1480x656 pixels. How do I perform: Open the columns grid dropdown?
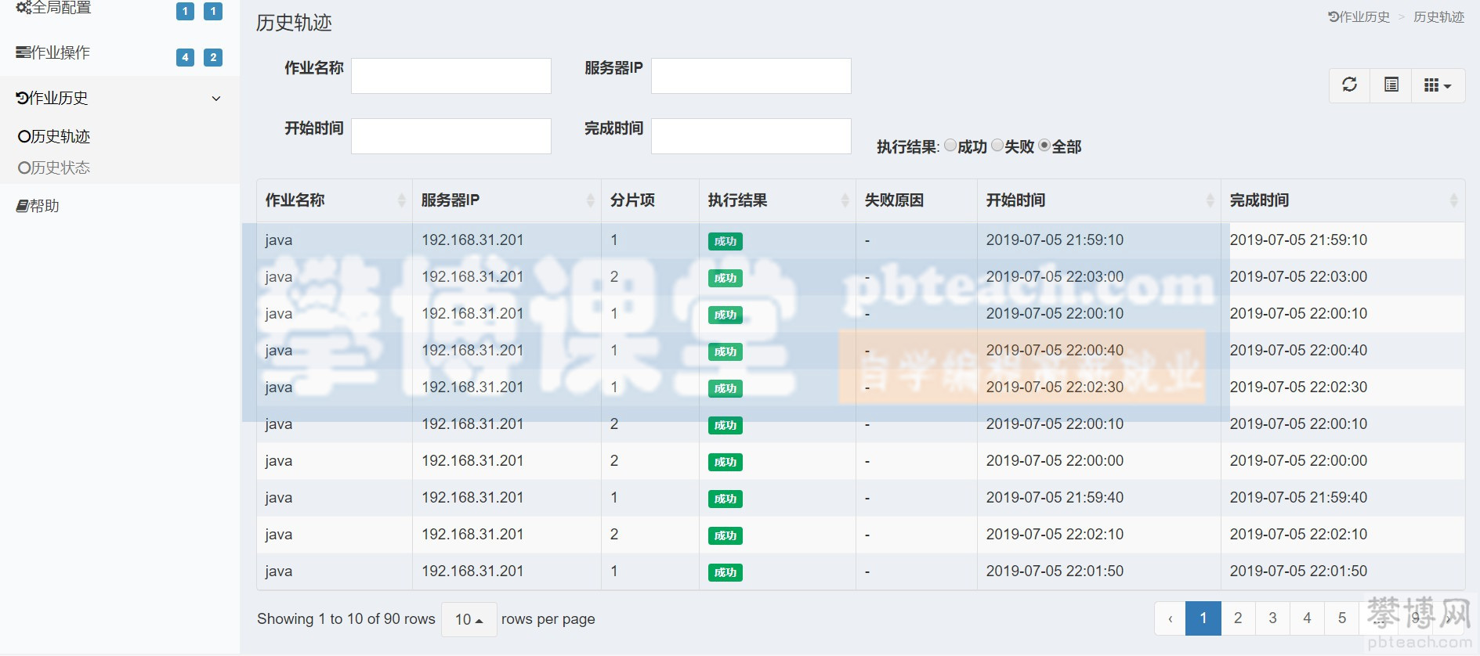1437,85
